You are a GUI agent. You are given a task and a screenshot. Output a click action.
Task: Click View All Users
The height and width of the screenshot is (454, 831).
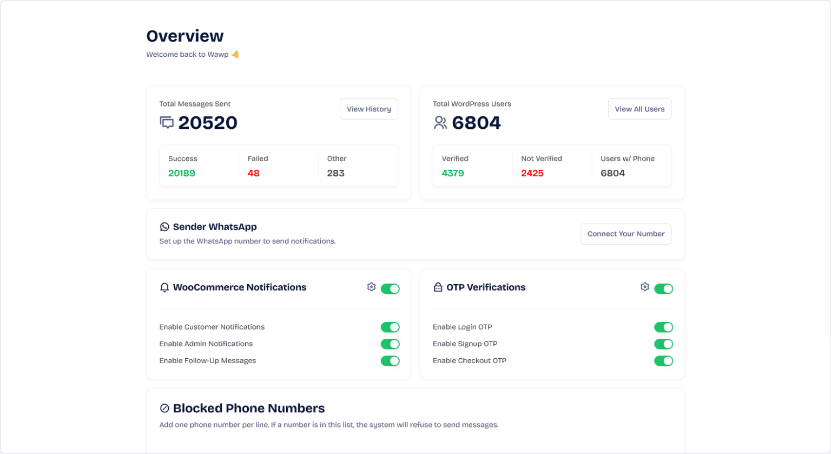coord(639,109)
